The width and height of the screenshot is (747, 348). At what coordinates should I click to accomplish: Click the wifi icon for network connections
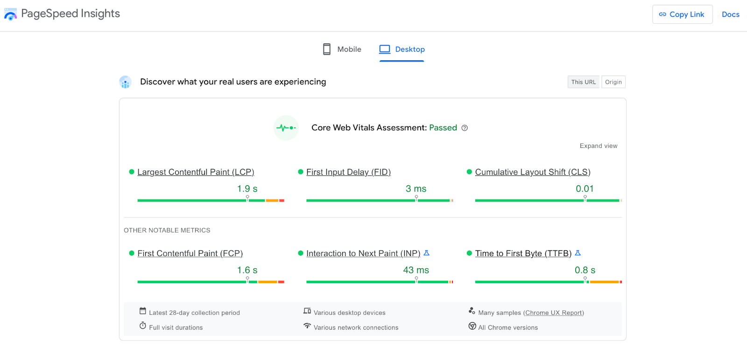pyautogui.click(x=307, y=326)
